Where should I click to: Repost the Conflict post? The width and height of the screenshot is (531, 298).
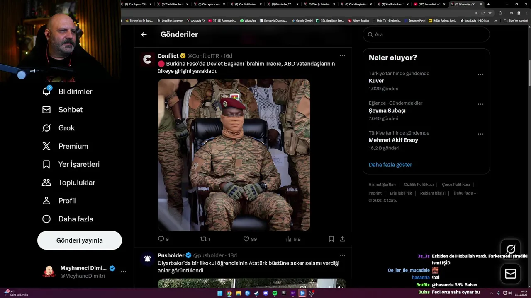[x=205, y=239]
